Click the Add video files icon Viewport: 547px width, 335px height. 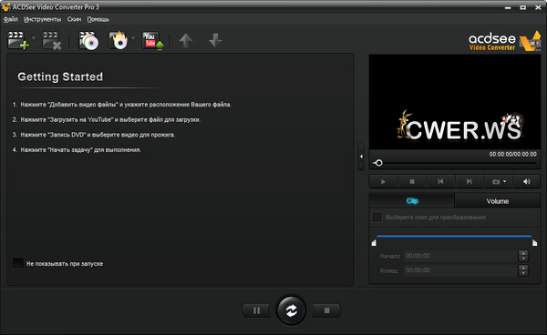[x=18, y=40]
